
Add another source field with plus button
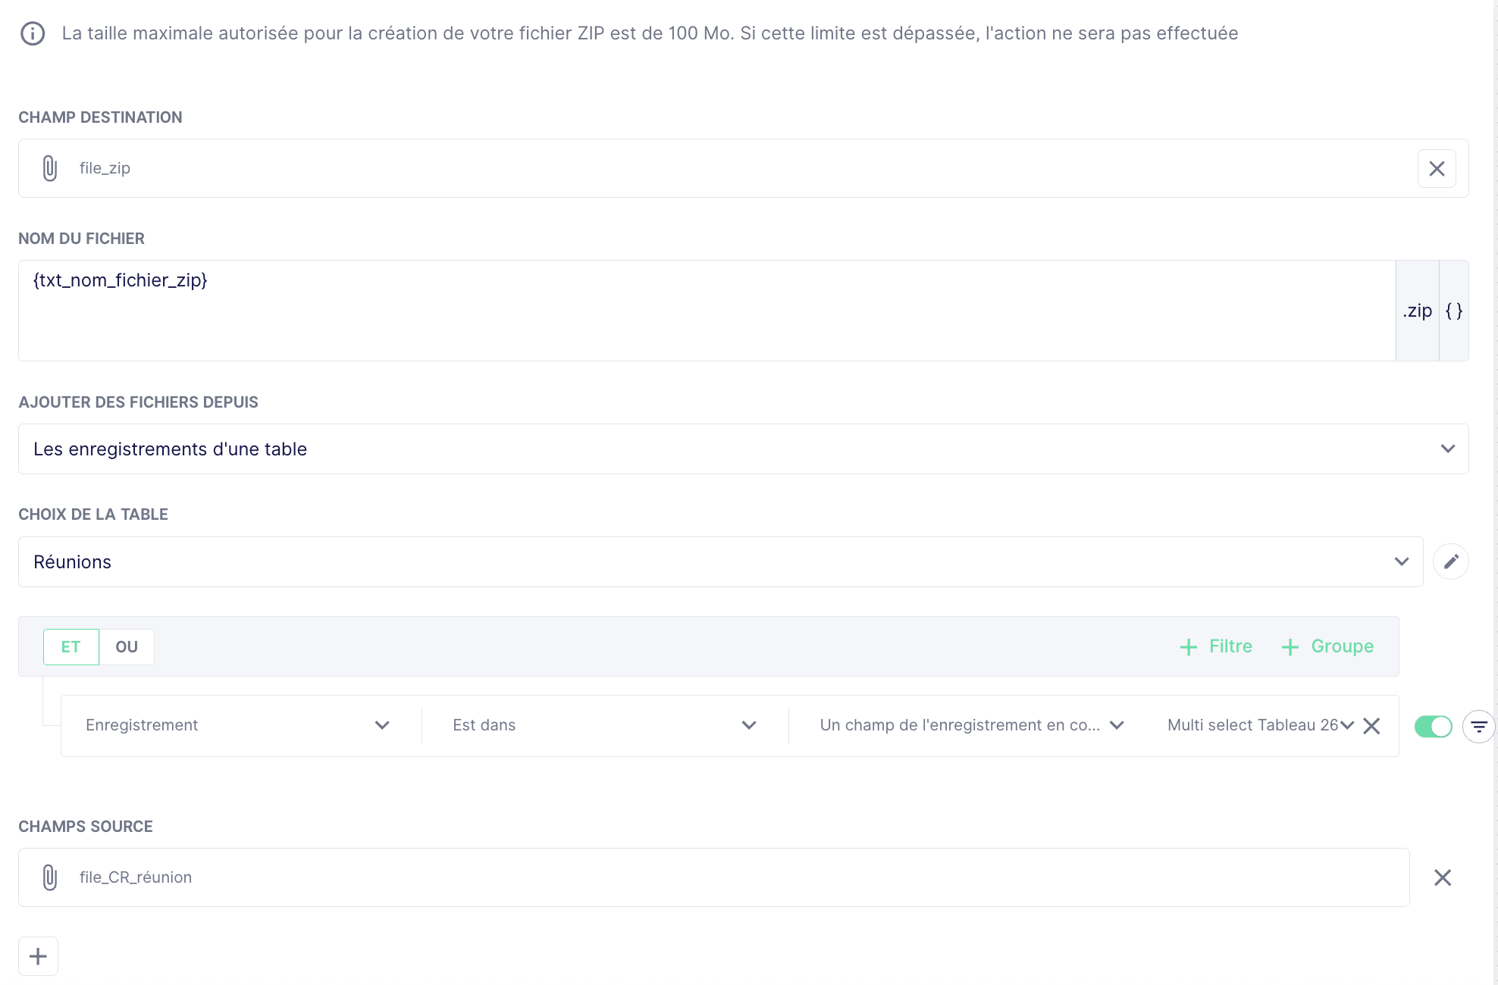point(38,956)
